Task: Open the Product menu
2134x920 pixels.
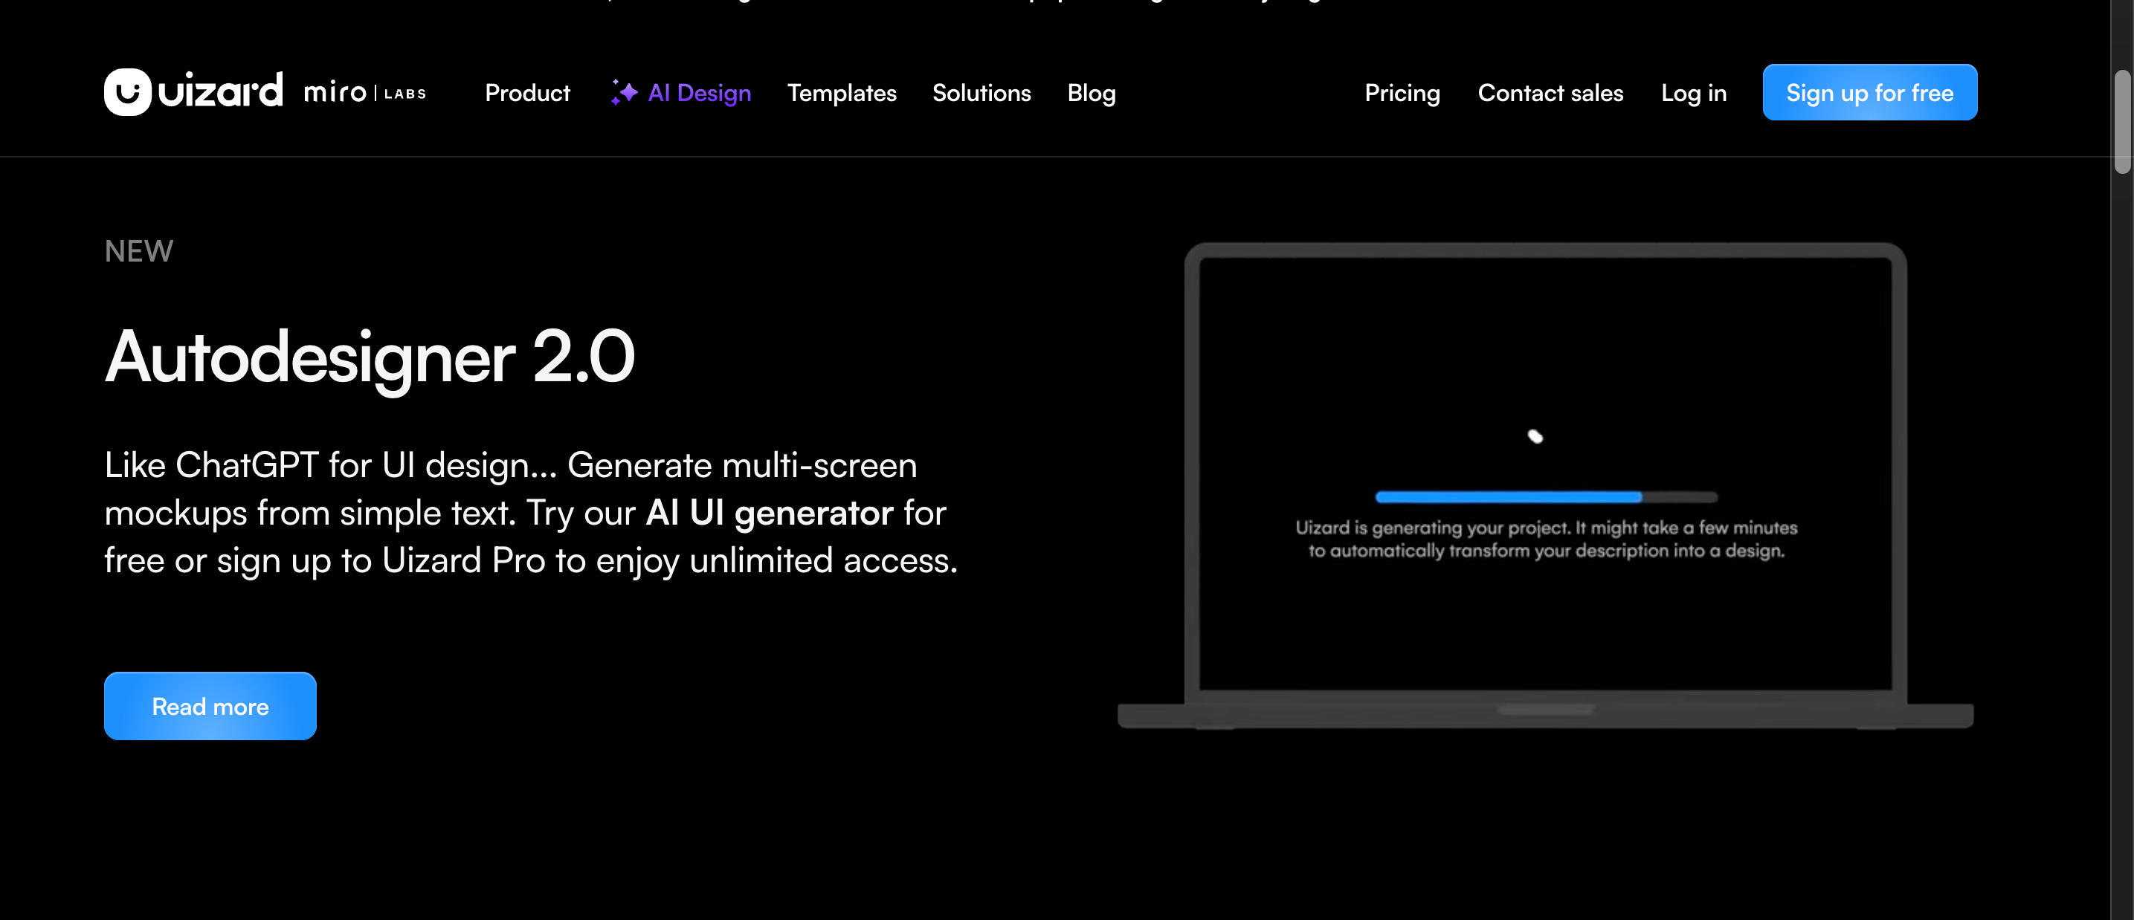Action: click(x=527, y=93)
